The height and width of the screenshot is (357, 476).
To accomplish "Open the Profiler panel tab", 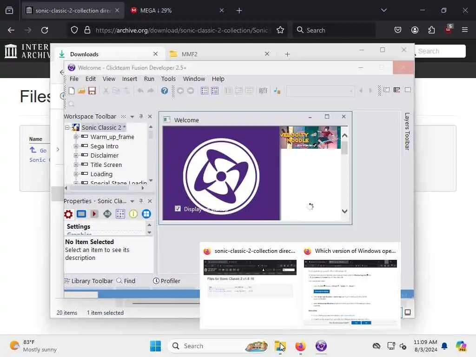I will 166,281.
